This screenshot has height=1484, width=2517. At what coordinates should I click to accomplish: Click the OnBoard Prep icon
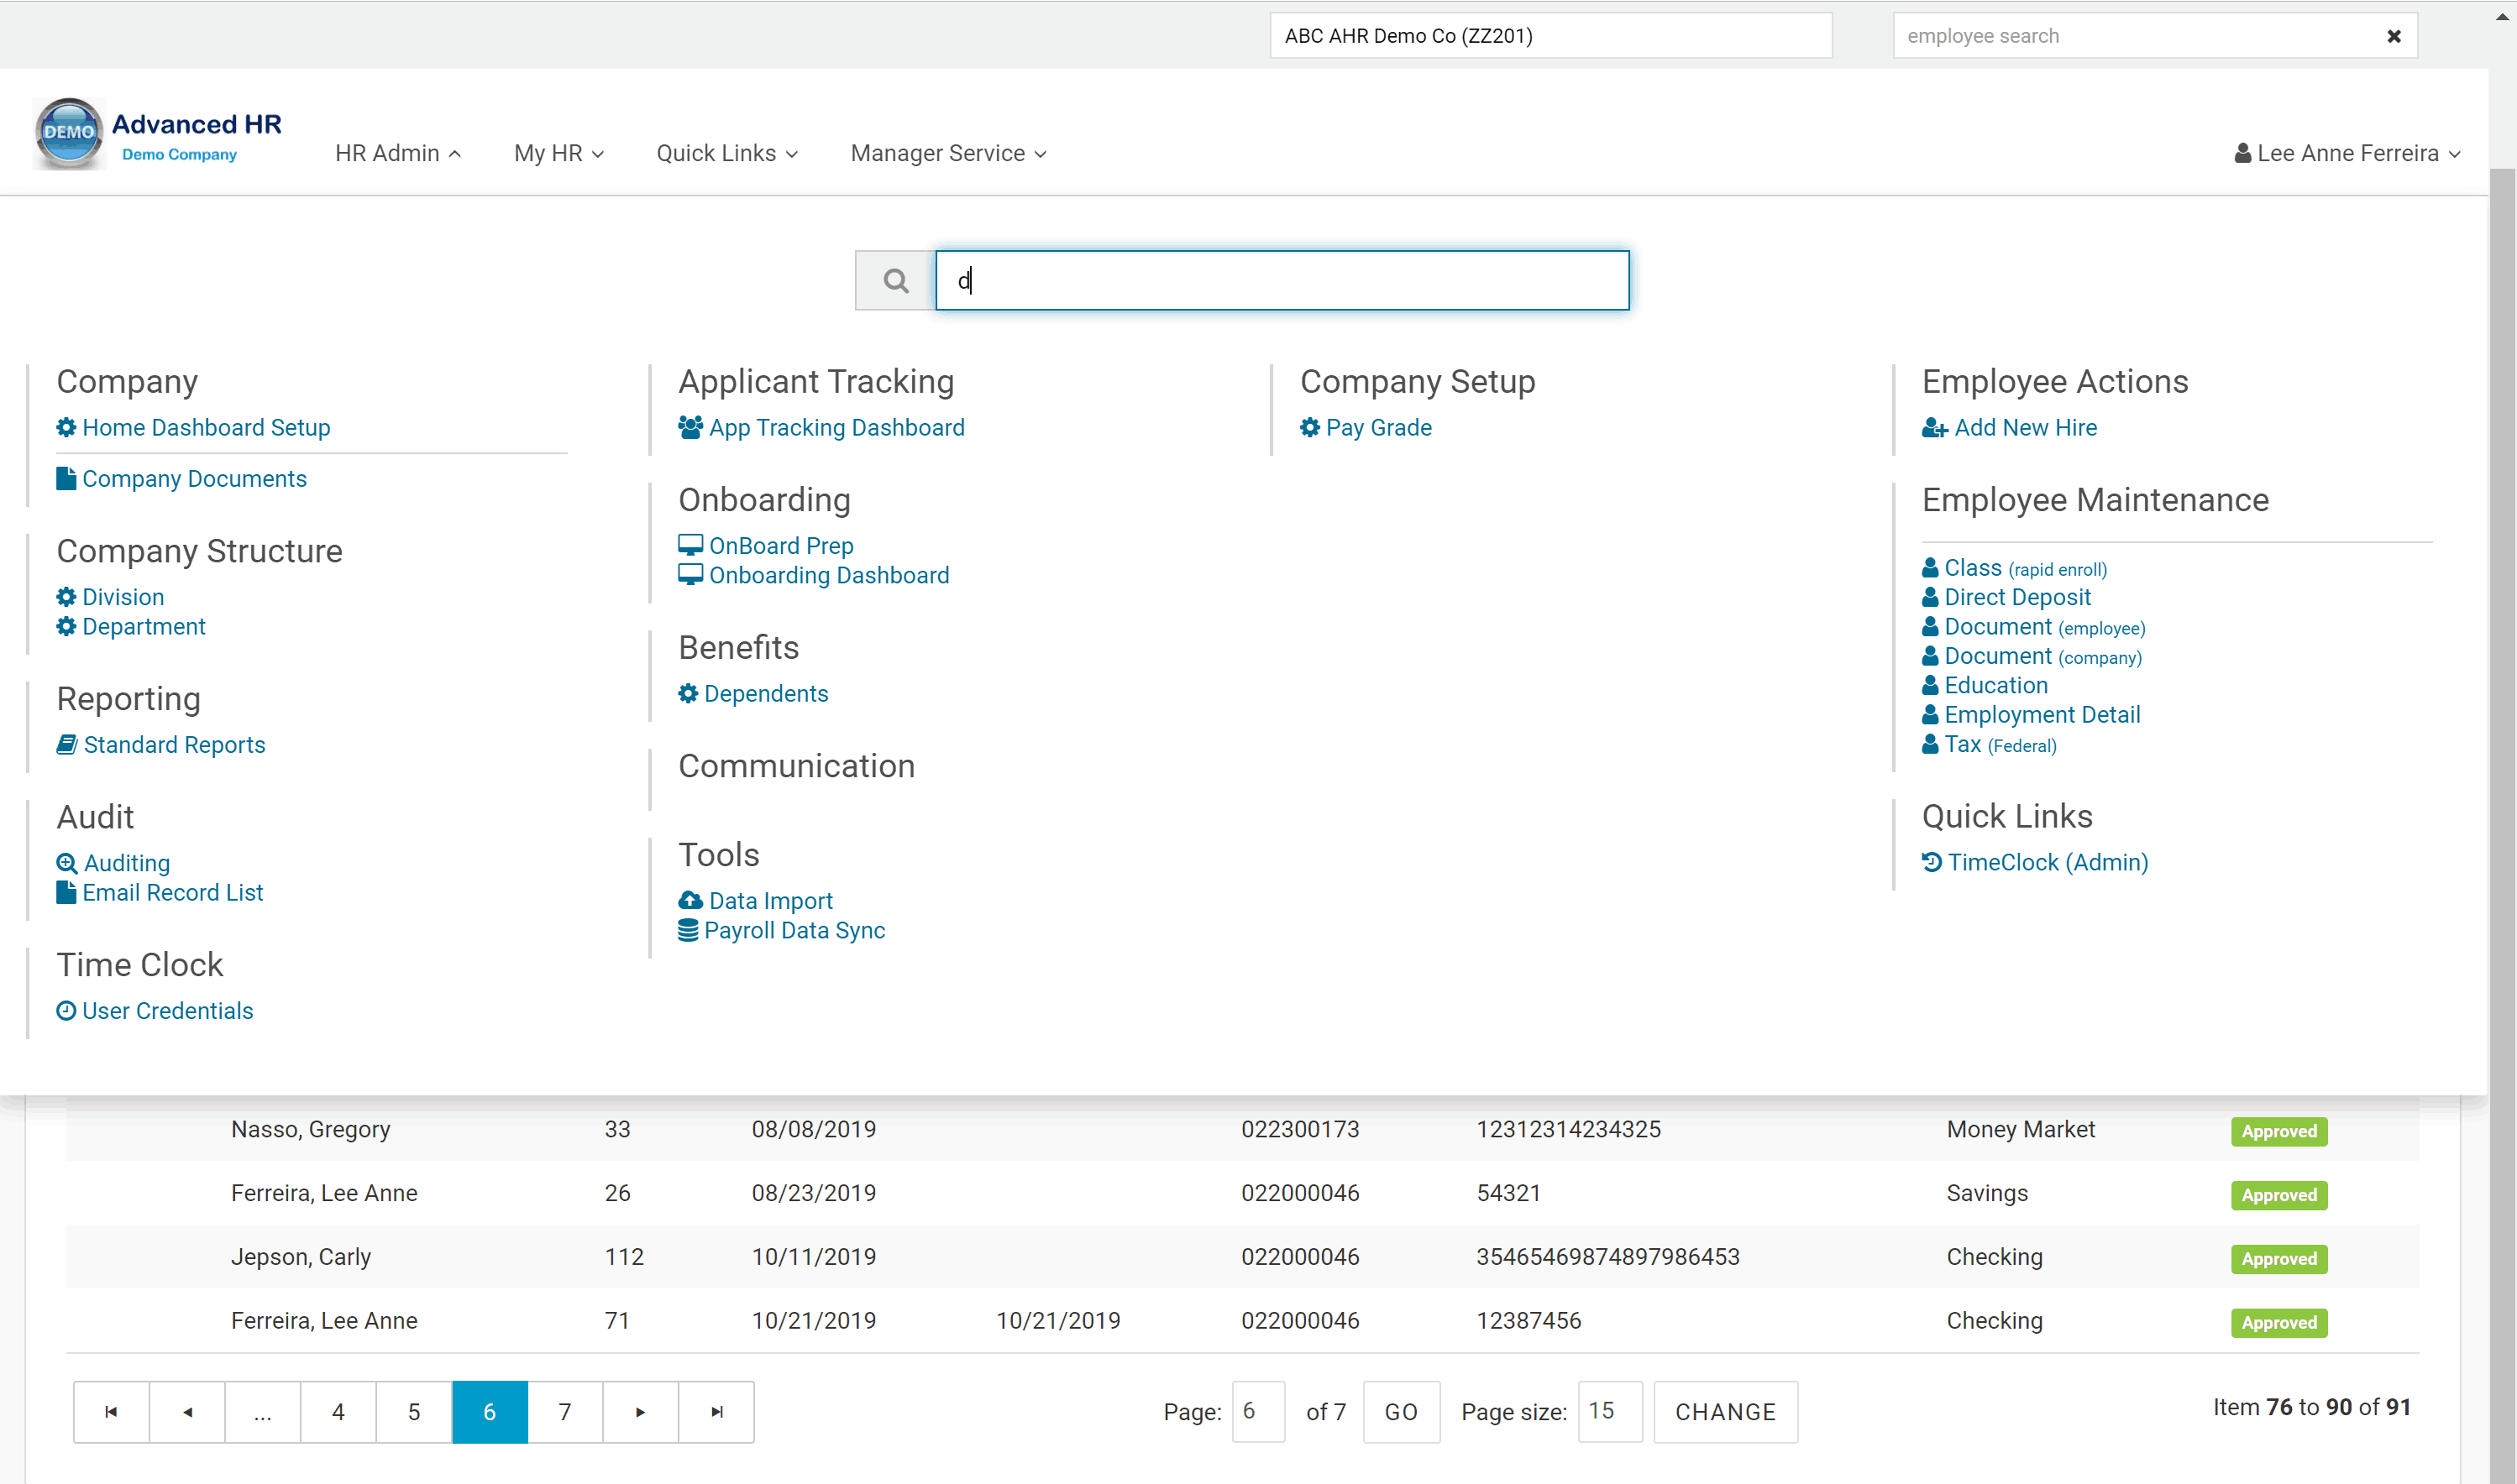pos(691,544)
